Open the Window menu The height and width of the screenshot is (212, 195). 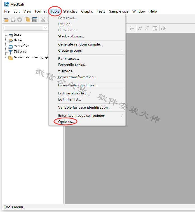pos(139,11)
